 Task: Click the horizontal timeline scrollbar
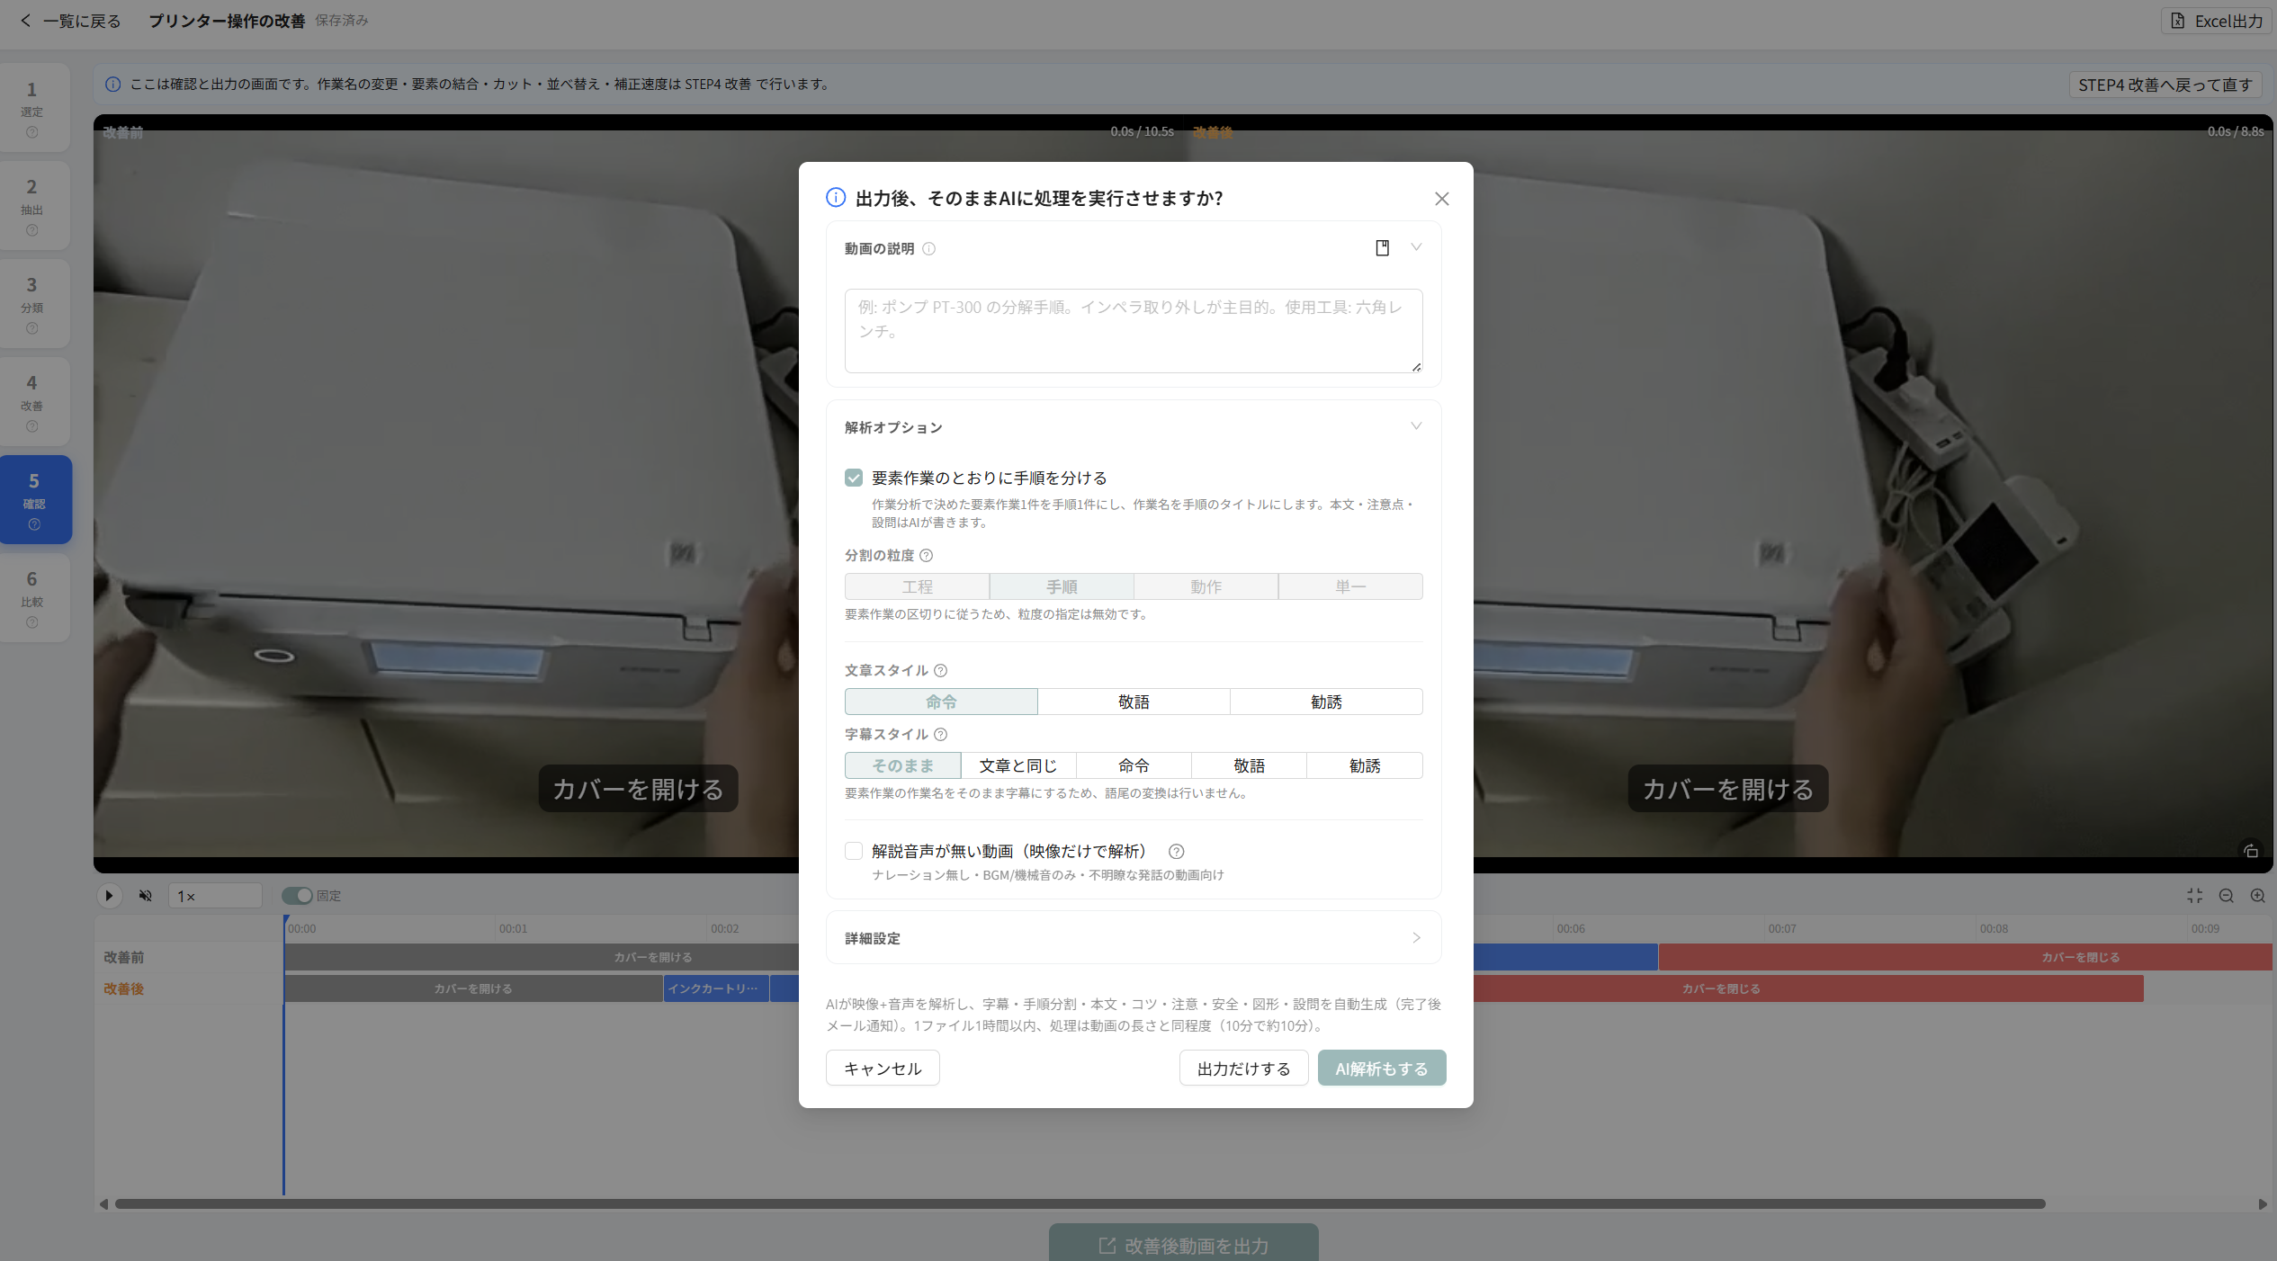(1080, 1203)
